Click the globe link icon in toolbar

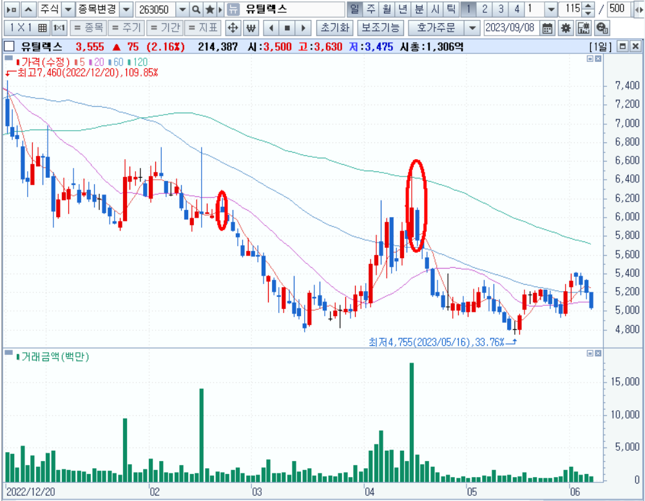[x=602, y=28]
